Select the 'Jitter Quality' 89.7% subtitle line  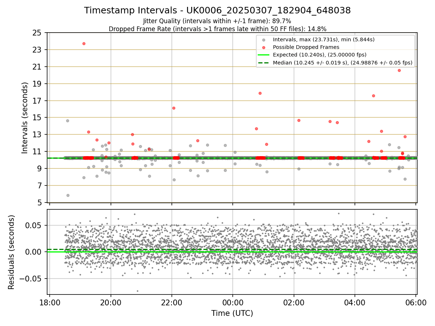coord(217,21)
